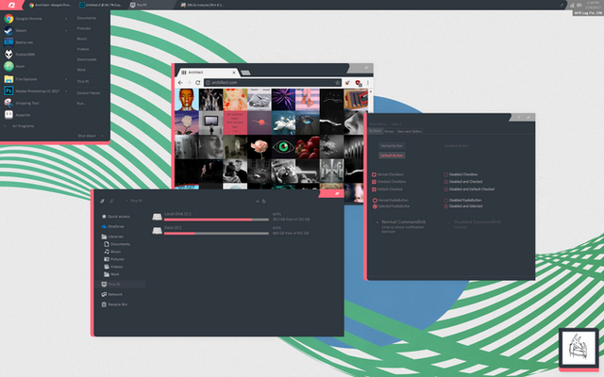This screenshot has width=604, height=377.
Task: Expand the Steam submenu arrow
Action: click(66, 30)
